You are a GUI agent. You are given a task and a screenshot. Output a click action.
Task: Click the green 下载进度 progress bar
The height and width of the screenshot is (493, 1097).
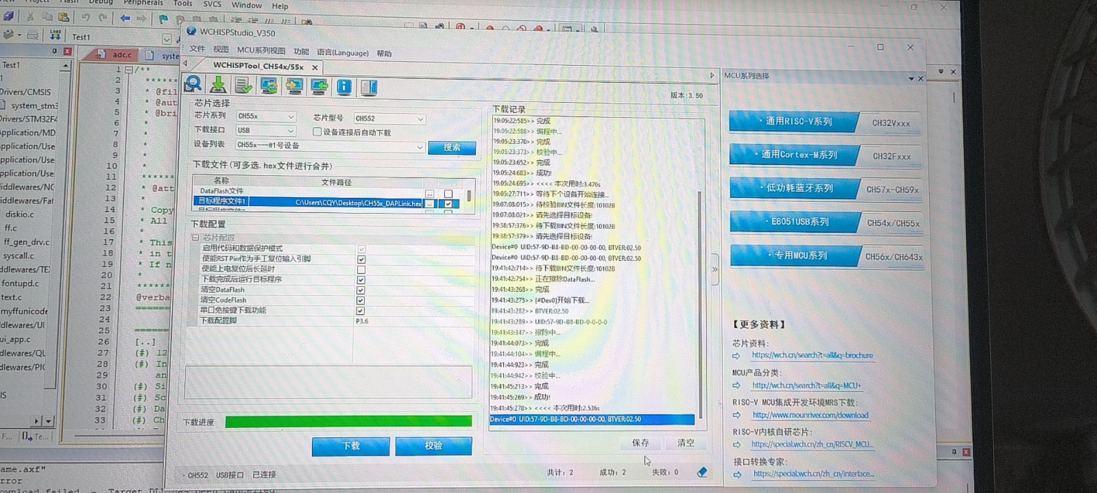point(348,421)
